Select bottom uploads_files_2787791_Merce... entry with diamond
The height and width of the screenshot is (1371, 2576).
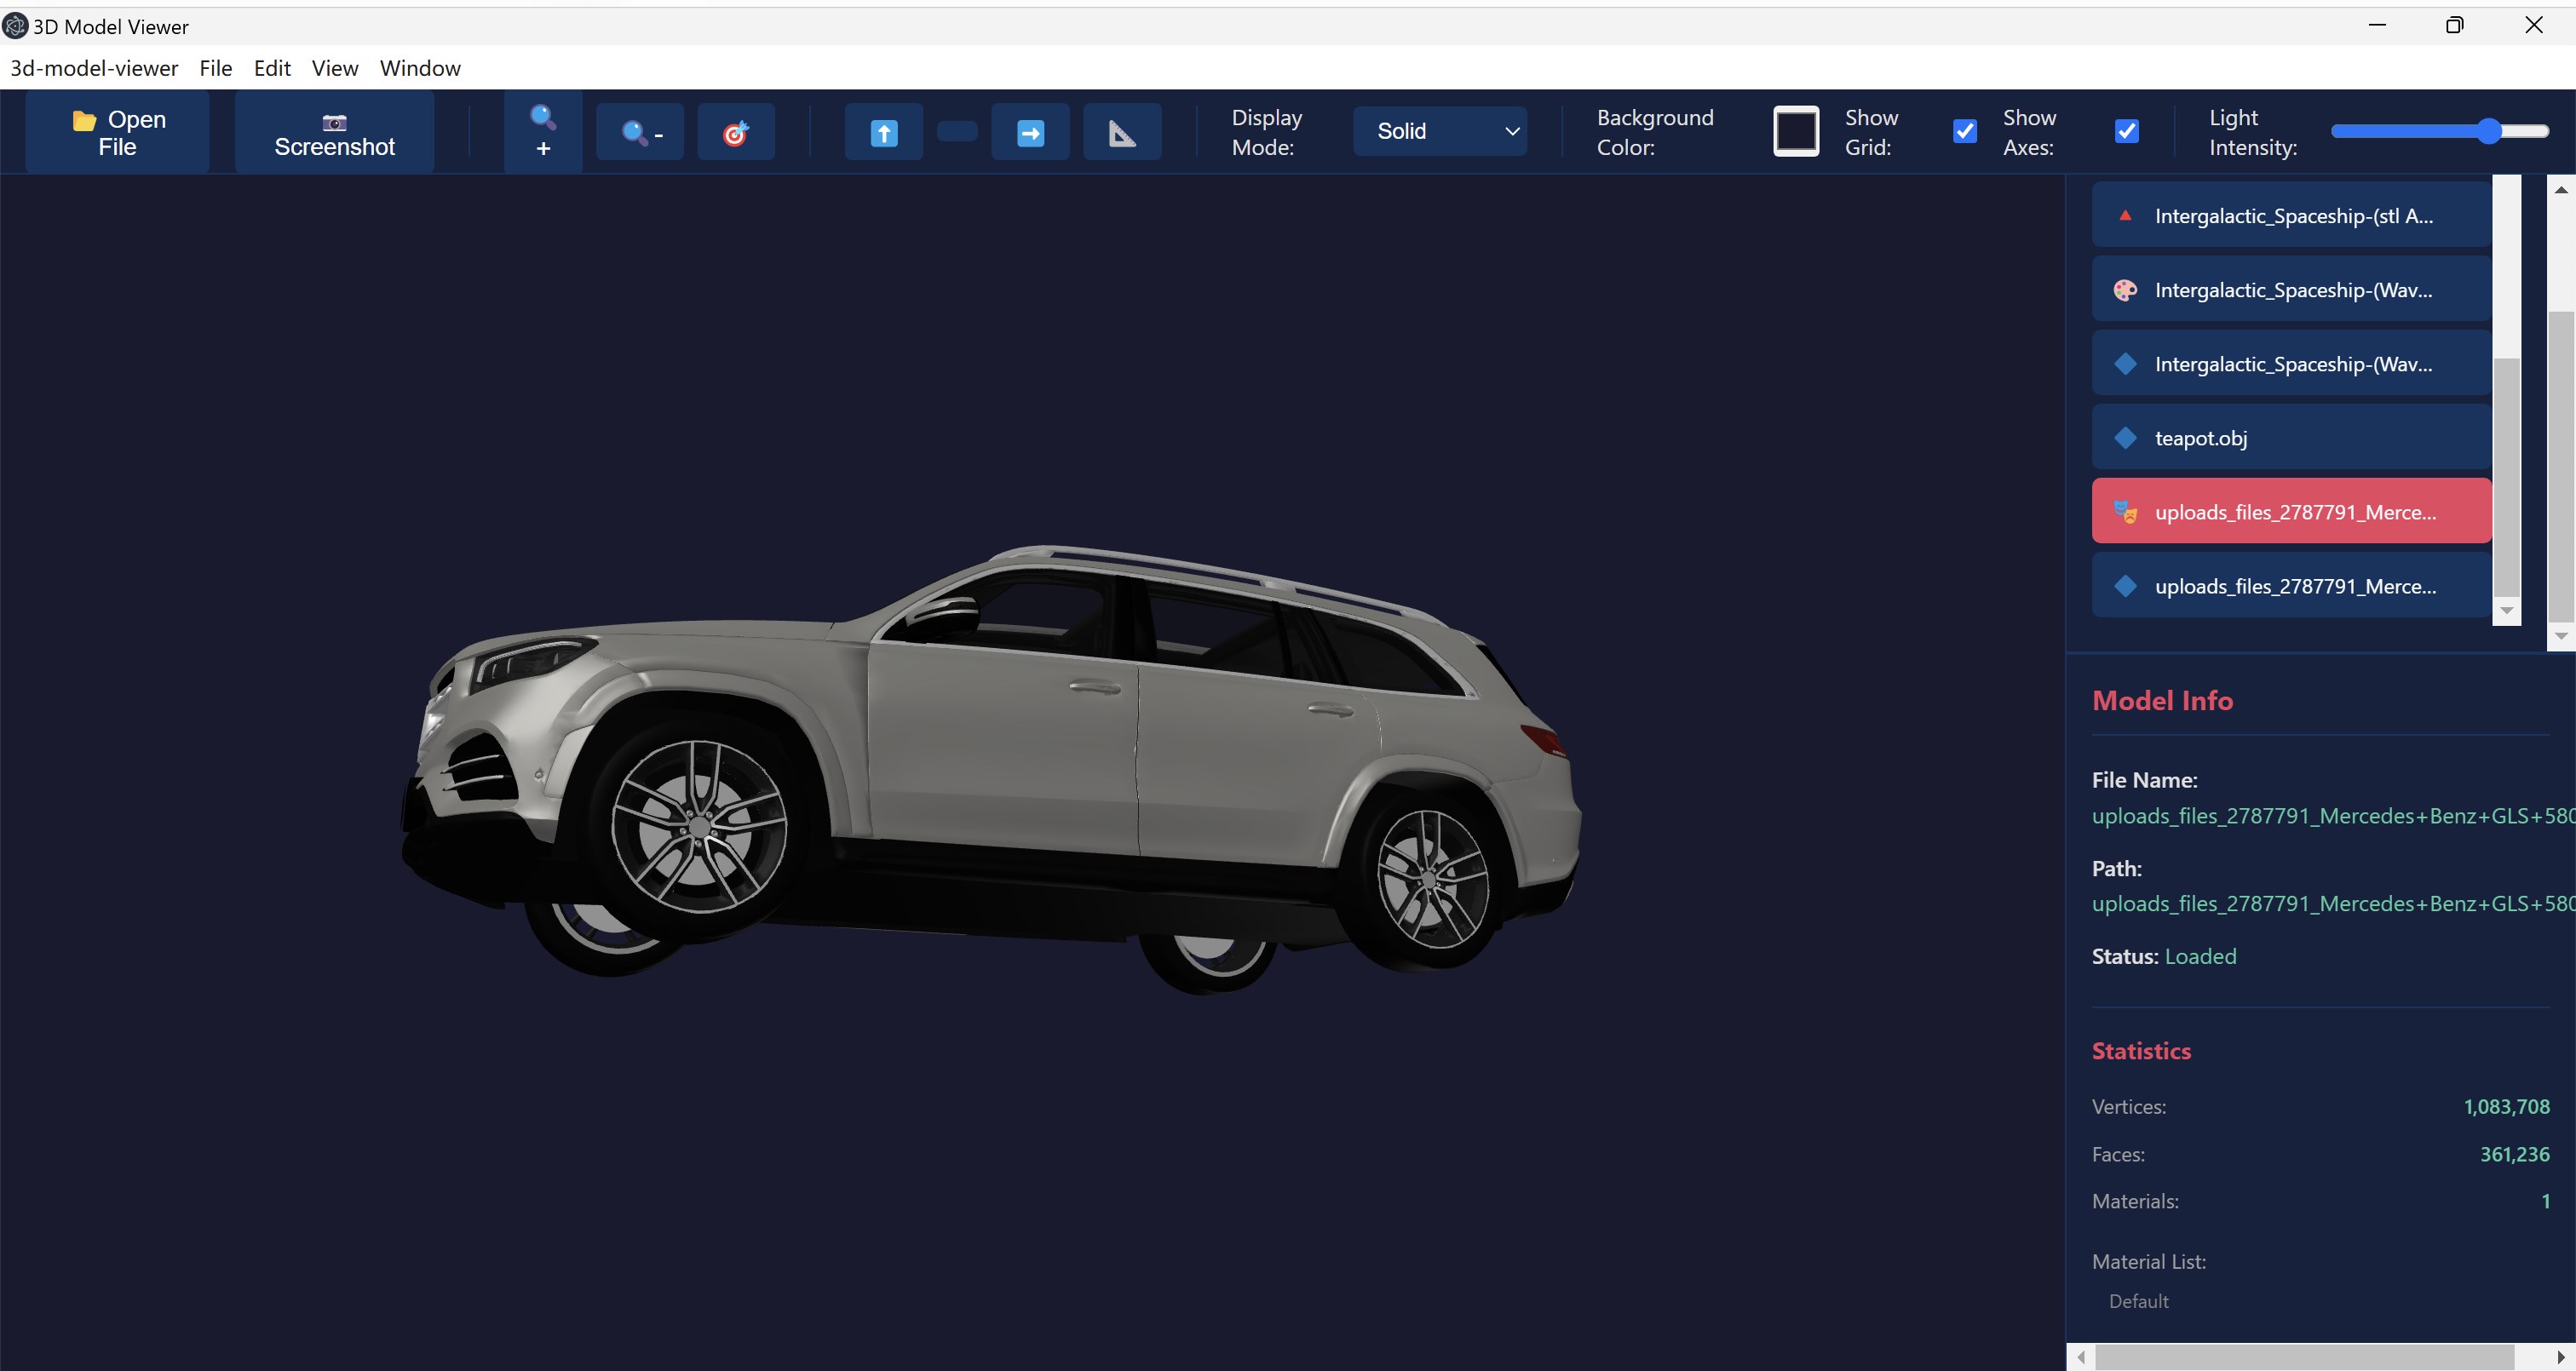pos(2291,585)
